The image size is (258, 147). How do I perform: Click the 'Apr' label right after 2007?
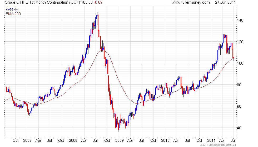38,141
